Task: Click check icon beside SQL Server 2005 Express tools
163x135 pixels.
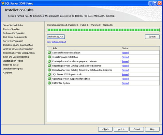Action: click(x=49, y=74)
